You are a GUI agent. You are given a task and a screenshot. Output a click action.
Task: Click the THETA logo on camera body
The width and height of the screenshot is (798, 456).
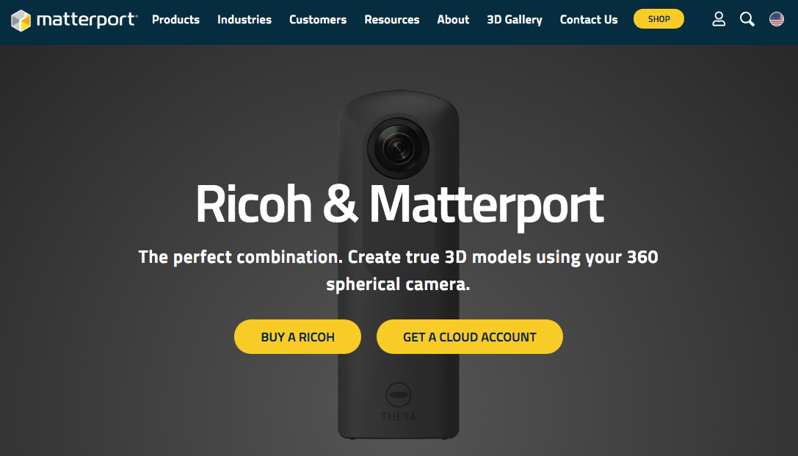[x=399, y=416]
